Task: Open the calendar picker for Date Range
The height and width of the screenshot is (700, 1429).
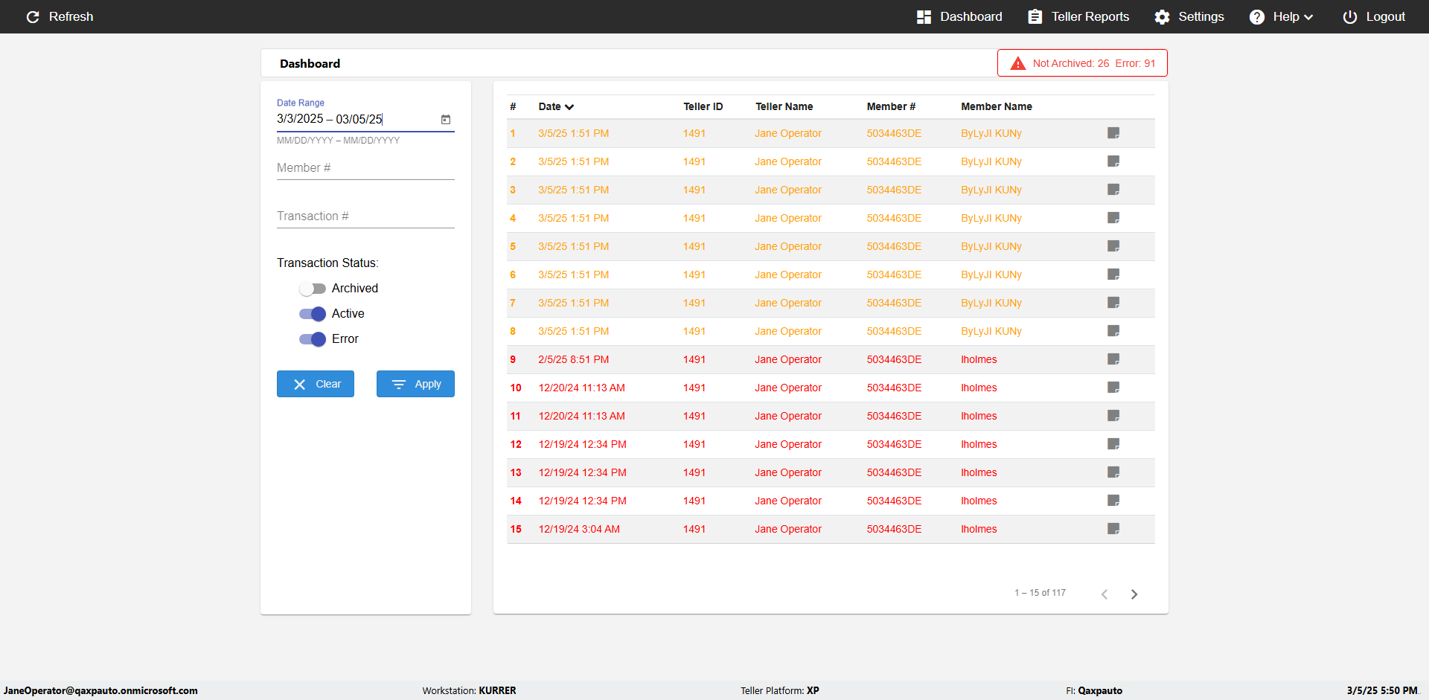Action: pos(446,119)
